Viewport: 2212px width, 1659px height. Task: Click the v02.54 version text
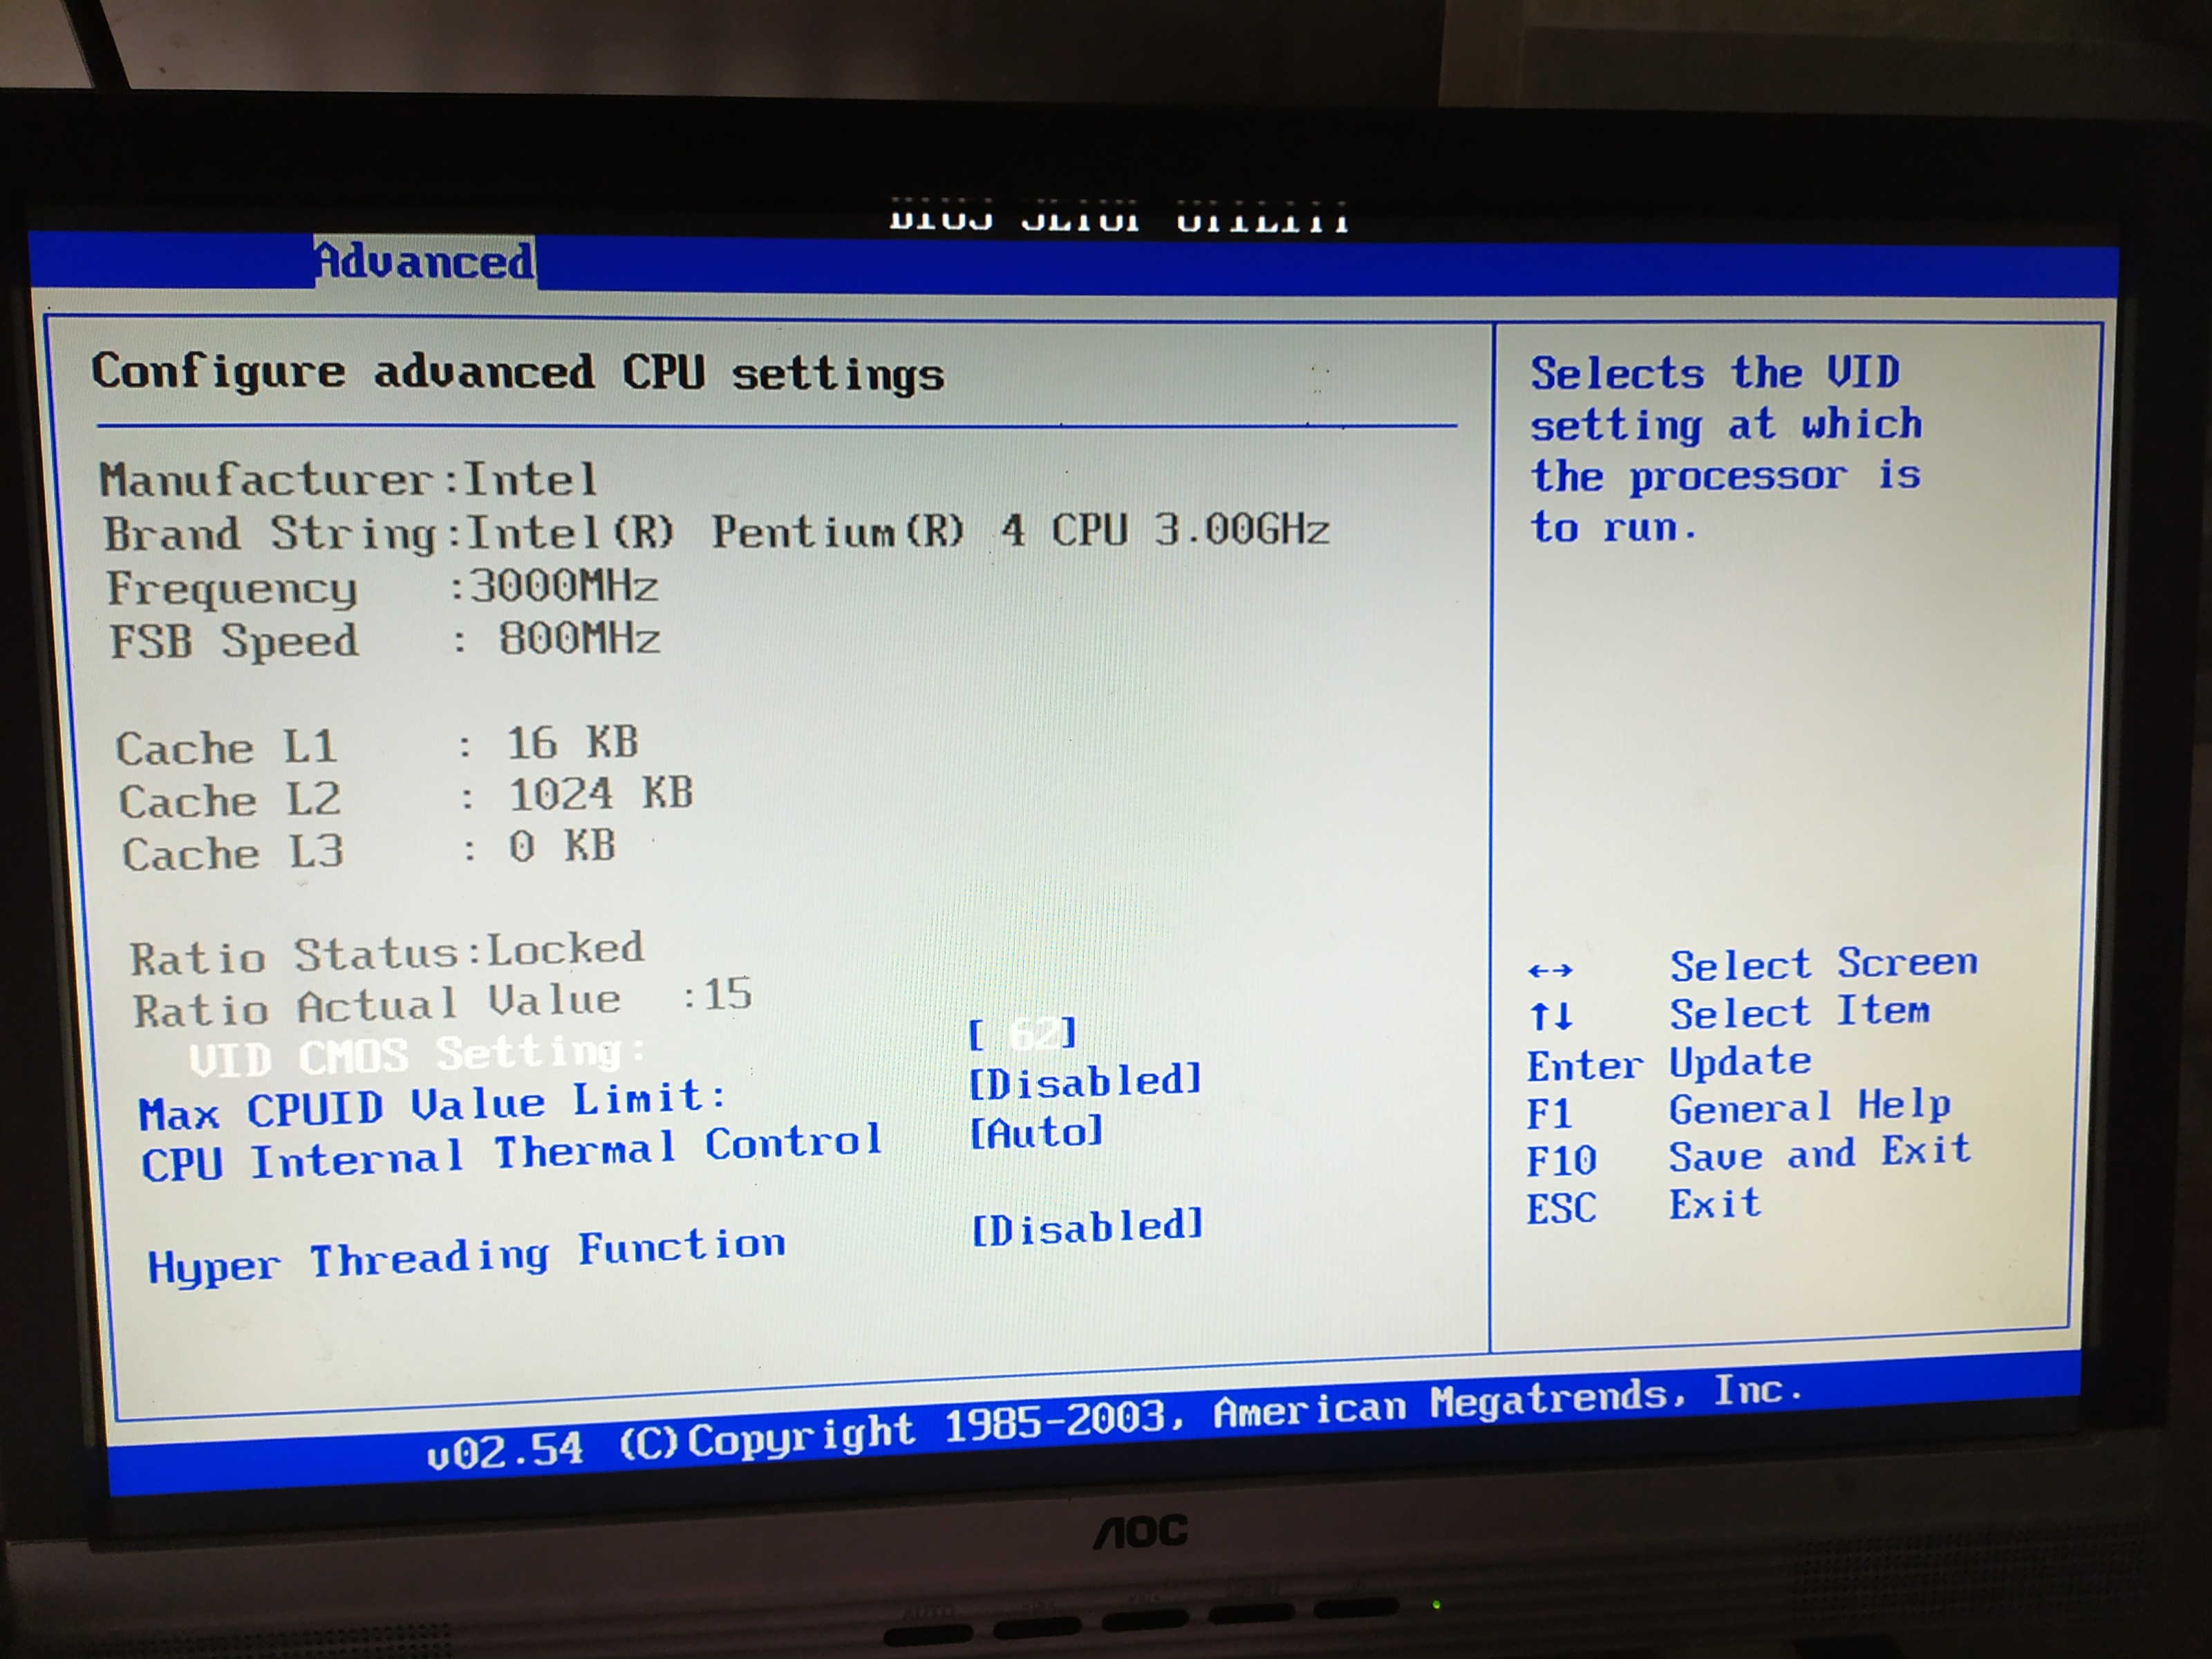505,1452
